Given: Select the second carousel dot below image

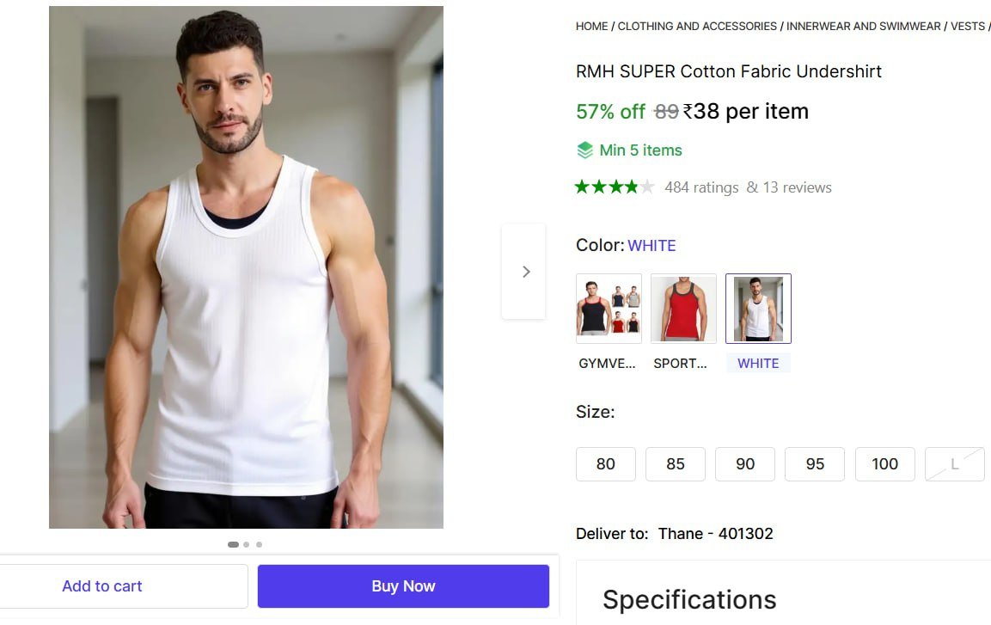Looking at the screenshot, I should 246,544.
